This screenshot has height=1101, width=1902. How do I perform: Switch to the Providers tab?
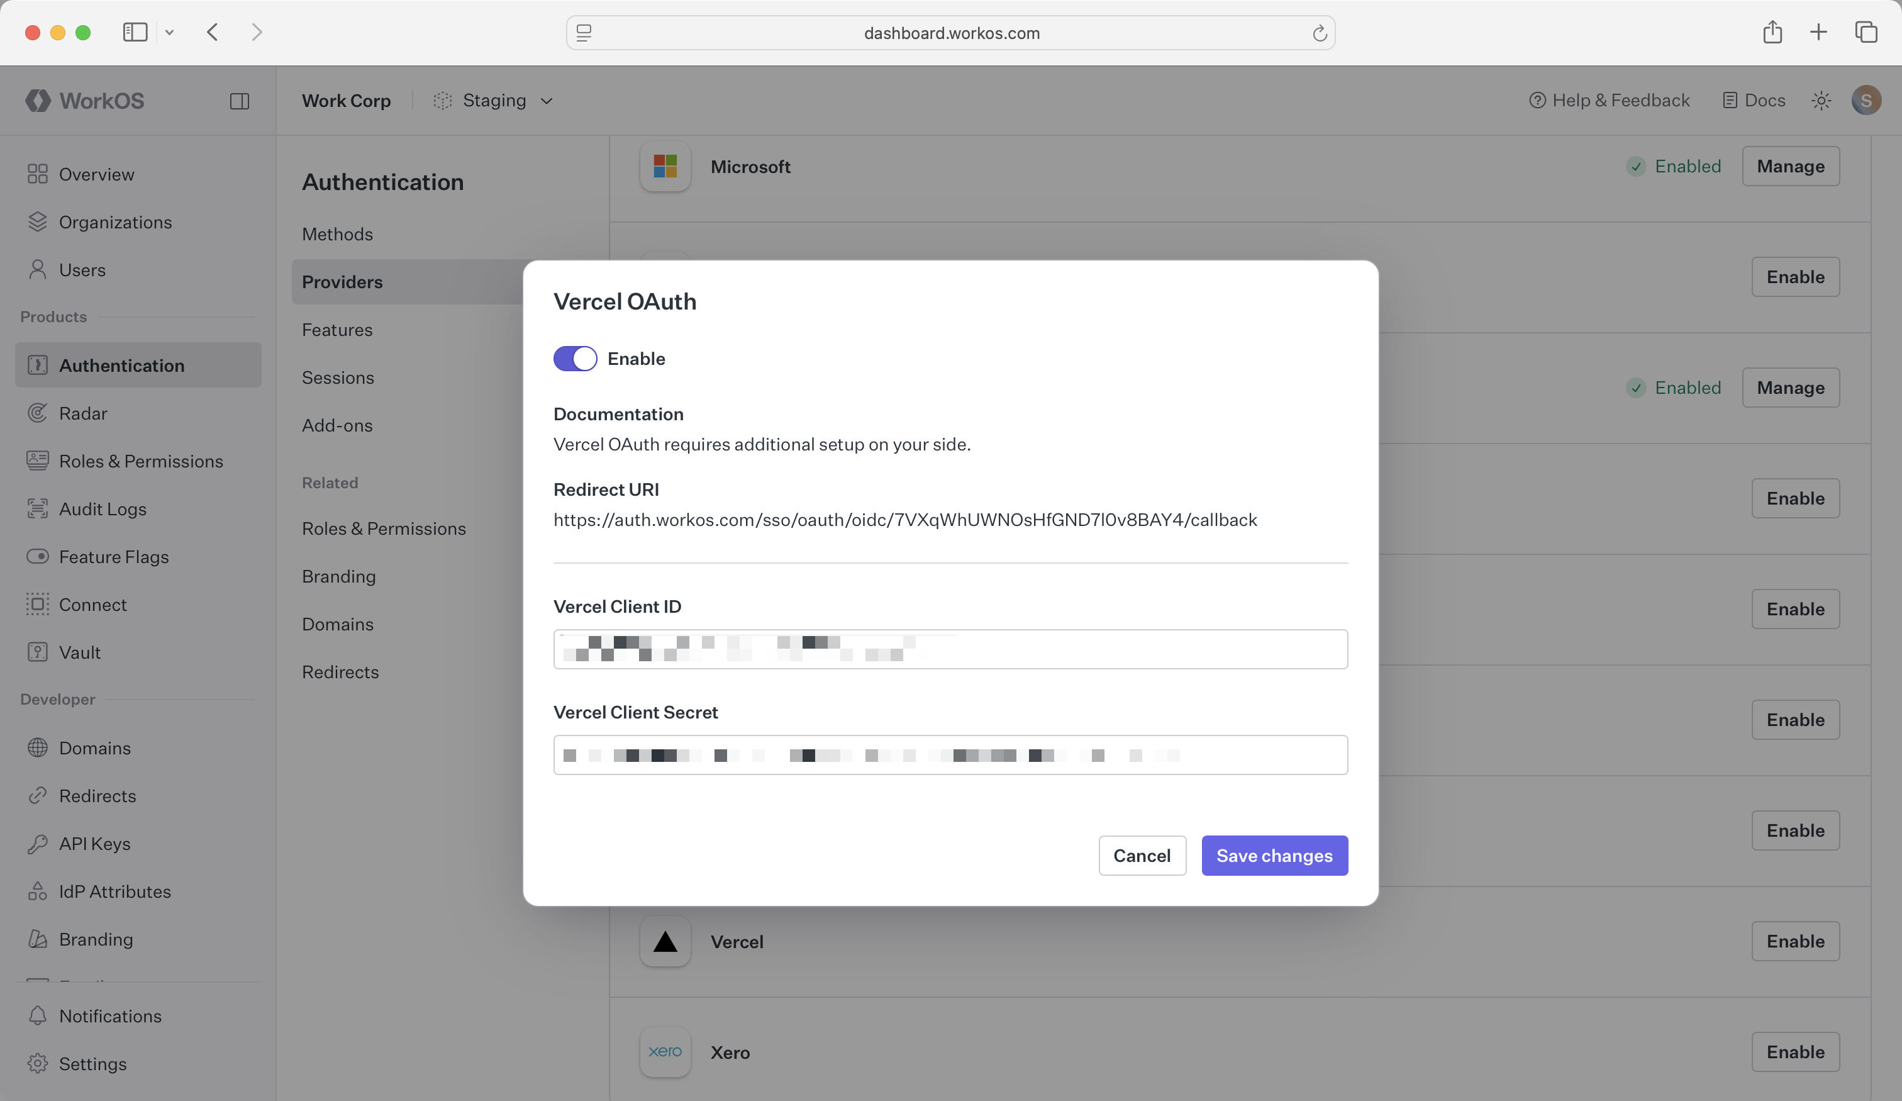[342, 282]
